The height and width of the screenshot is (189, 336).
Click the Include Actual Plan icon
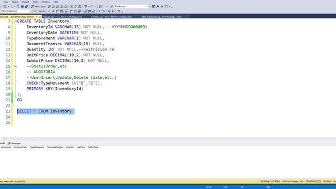tap(71, 11)
